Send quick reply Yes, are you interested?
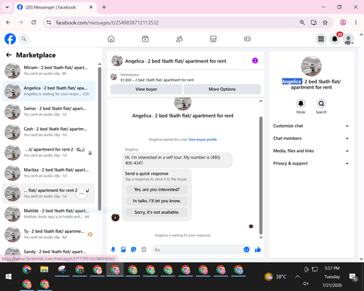 [157, 189]
